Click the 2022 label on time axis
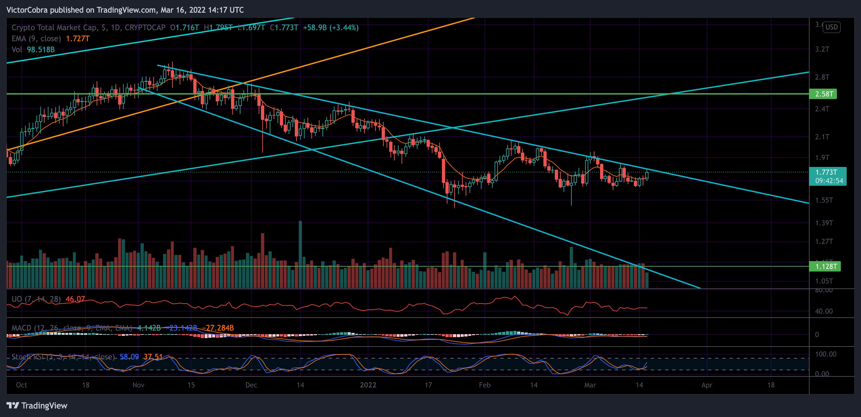 tap(368, 385)
